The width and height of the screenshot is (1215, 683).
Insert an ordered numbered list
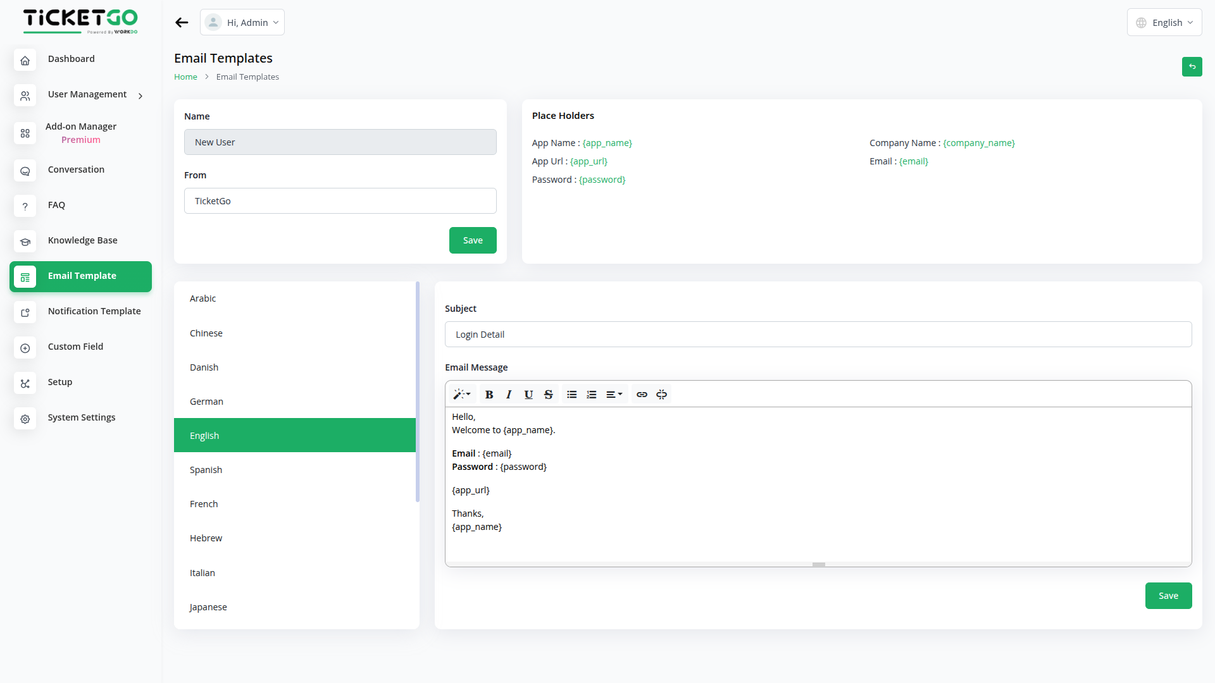click(592, 395)
